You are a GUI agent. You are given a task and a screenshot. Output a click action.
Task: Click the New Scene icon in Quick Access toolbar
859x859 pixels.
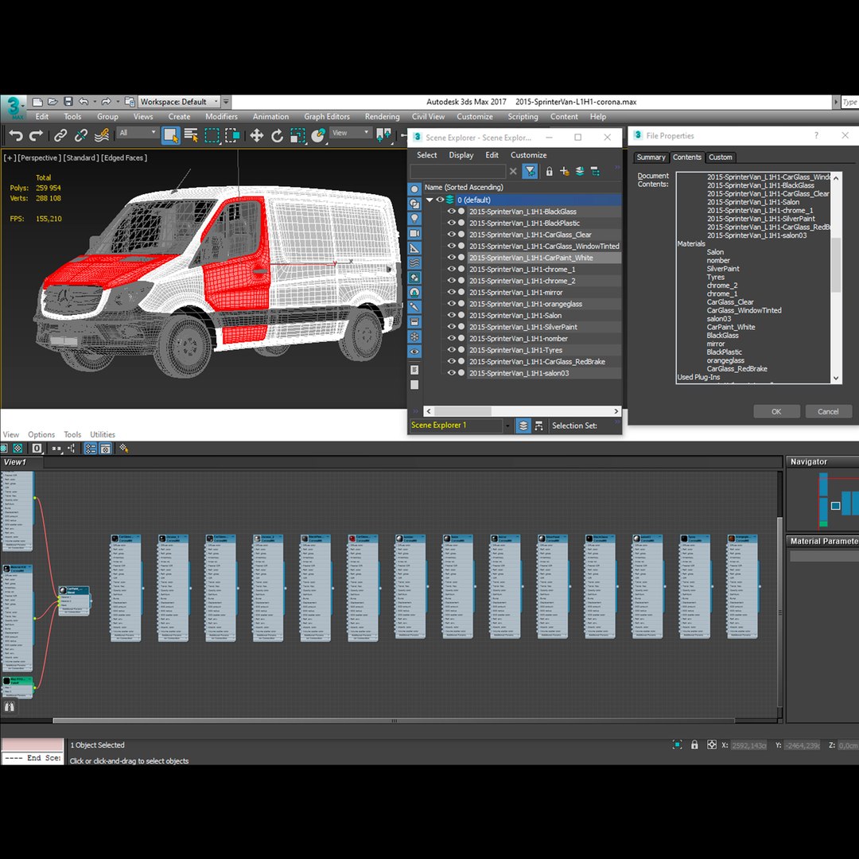(x=37, y=102)
